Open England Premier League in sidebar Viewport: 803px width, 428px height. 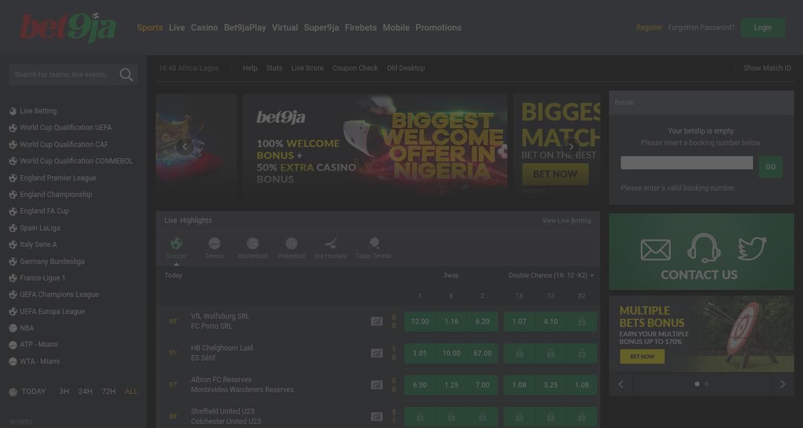click(x=58, y=178)
